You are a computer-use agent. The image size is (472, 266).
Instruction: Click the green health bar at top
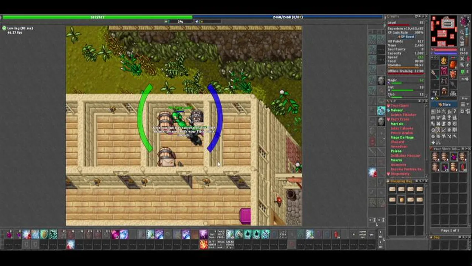(x=98, y=17)
